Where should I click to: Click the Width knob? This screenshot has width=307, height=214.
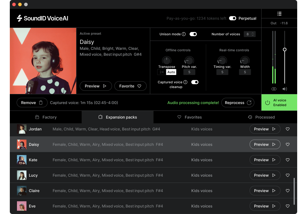[245, 60]
